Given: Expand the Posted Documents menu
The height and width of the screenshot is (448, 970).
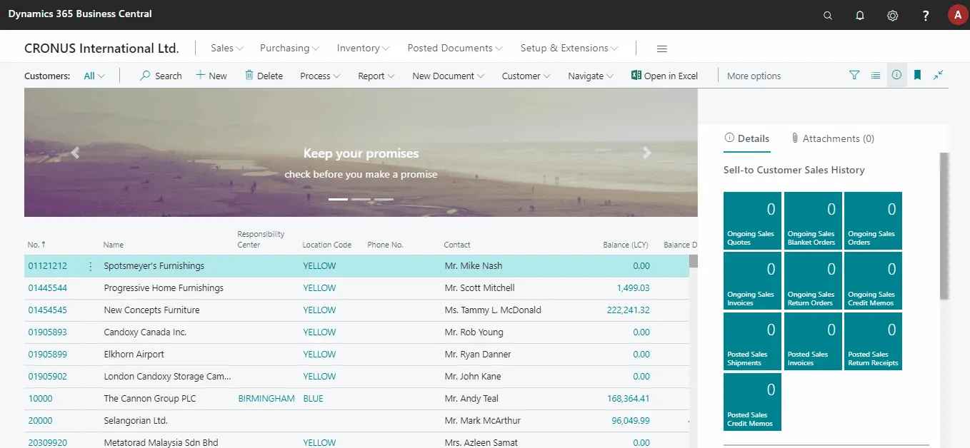Looking at the screenshot, I should point(455,49).
